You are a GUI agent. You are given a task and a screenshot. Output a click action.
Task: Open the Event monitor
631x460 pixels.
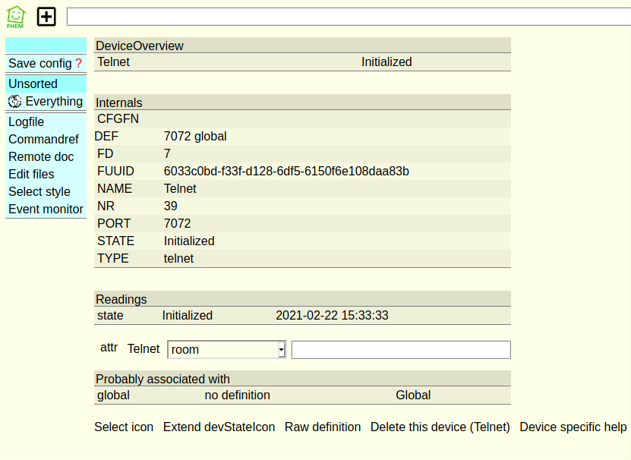46,209
